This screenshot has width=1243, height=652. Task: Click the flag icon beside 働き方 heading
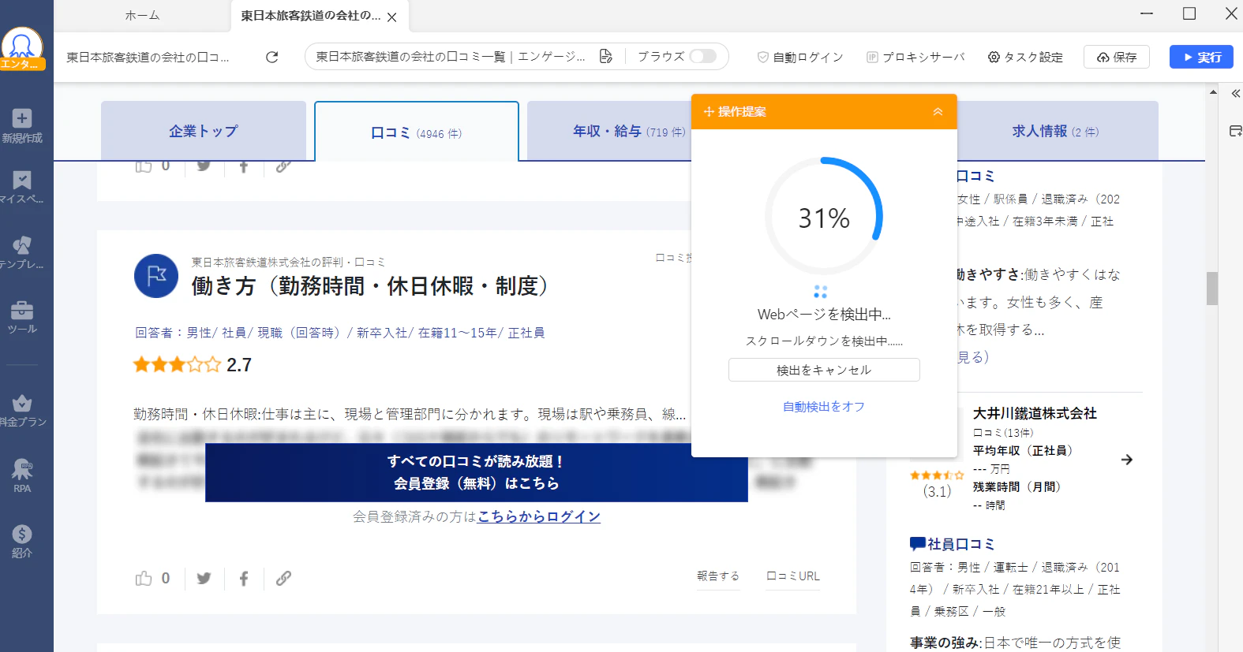pos(156,276)
